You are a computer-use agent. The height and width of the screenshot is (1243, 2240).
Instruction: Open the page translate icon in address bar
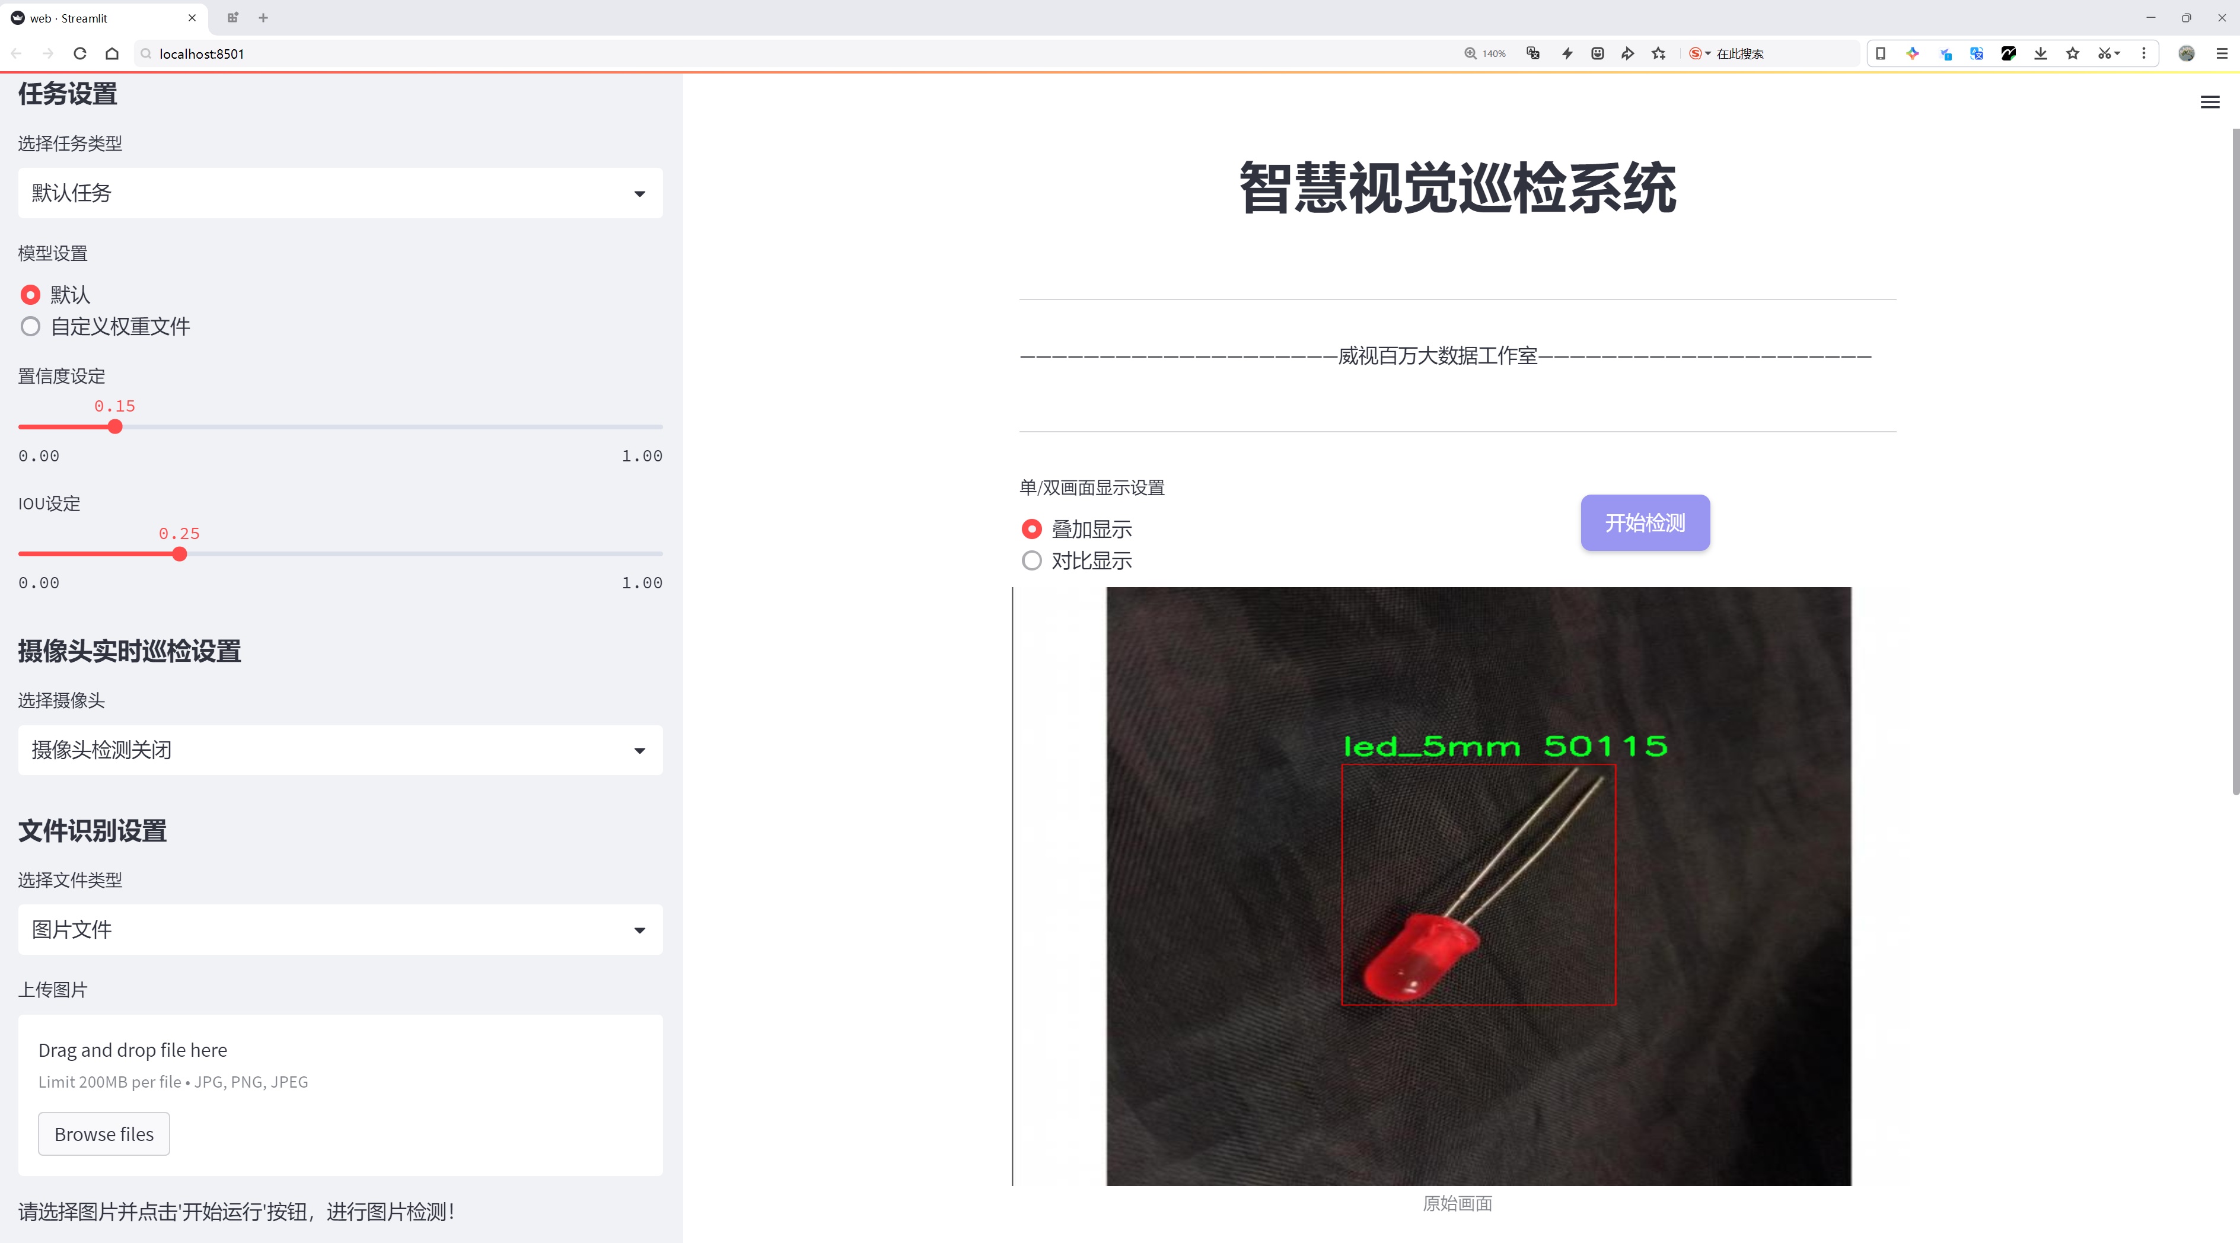pyautogui.click(x=1533, y=53)
